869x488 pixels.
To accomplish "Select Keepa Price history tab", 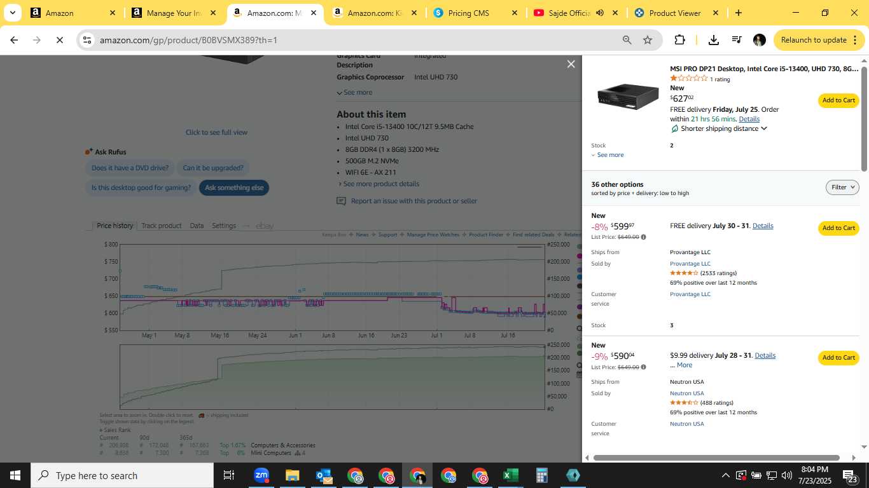I will 115,226.
